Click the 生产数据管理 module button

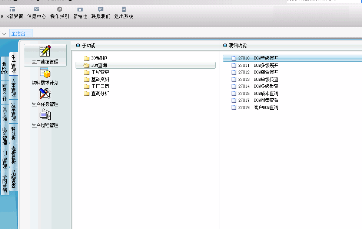click(45, 55)
